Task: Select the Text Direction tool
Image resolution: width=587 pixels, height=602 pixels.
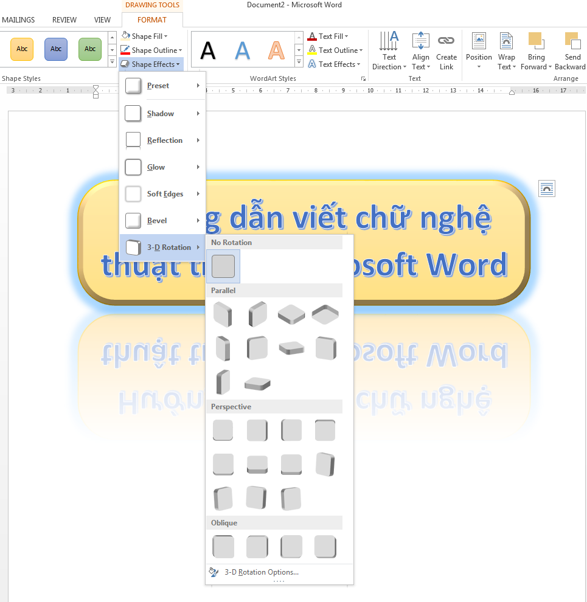Action: [389, 50]
